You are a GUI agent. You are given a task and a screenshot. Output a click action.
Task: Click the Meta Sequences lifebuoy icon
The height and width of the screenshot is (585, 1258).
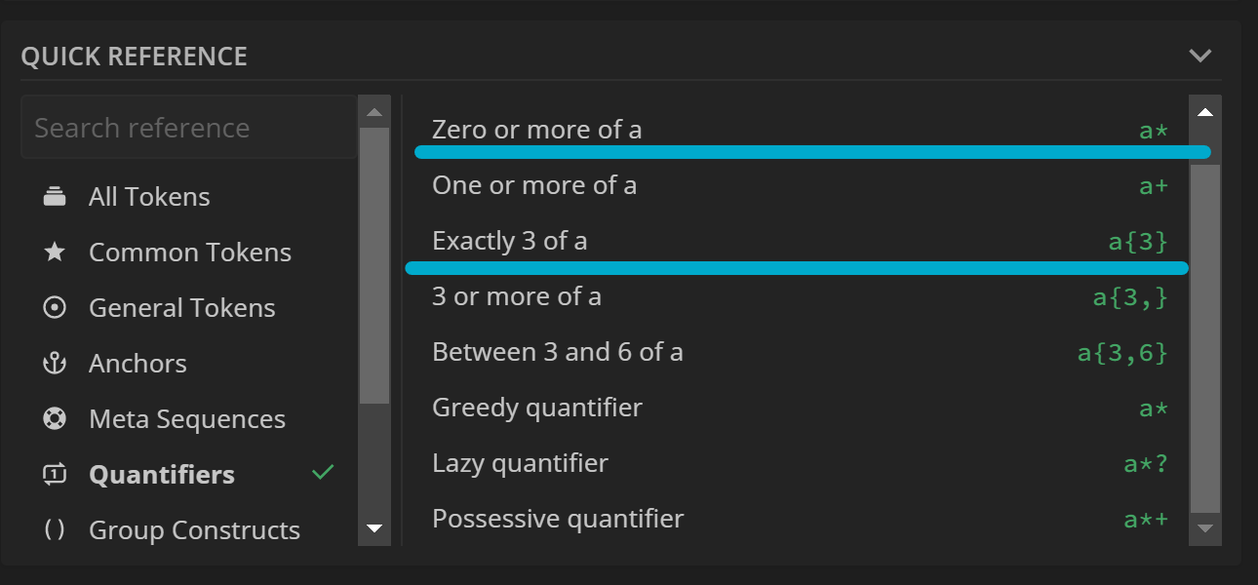tap(55, 419)
